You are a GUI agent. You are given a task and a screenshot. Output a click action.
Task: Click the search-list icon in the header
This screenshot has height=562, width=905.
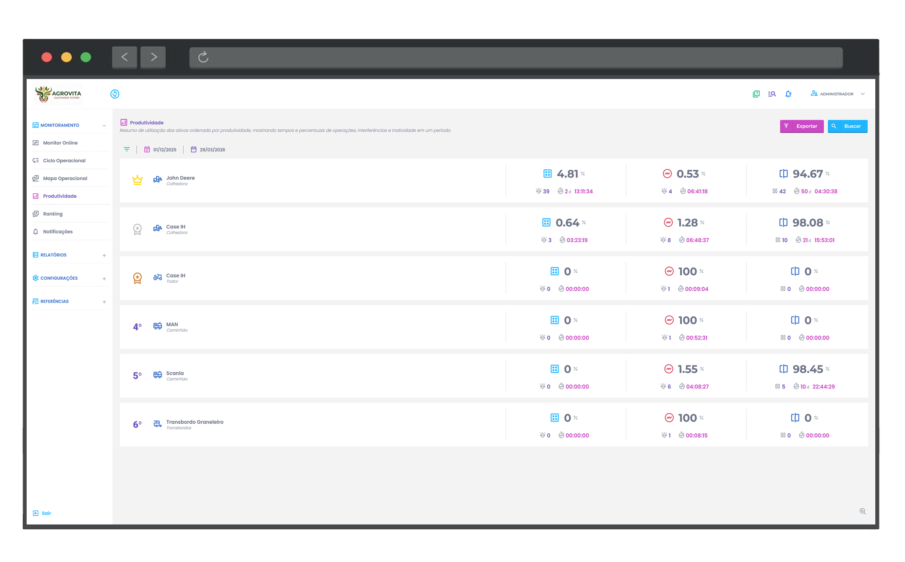(x=771, y=93)
